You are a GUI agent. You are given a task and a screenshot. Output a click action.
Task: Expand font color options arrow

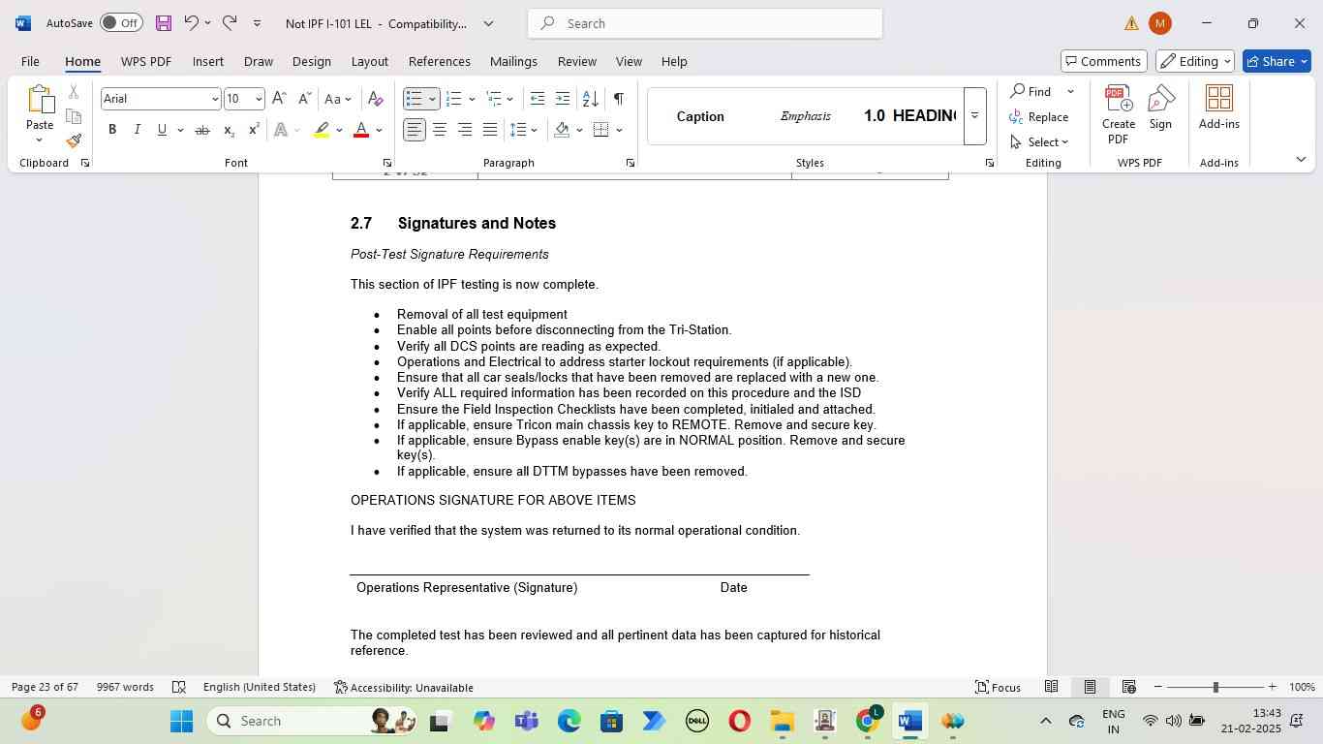click(380, 130)
